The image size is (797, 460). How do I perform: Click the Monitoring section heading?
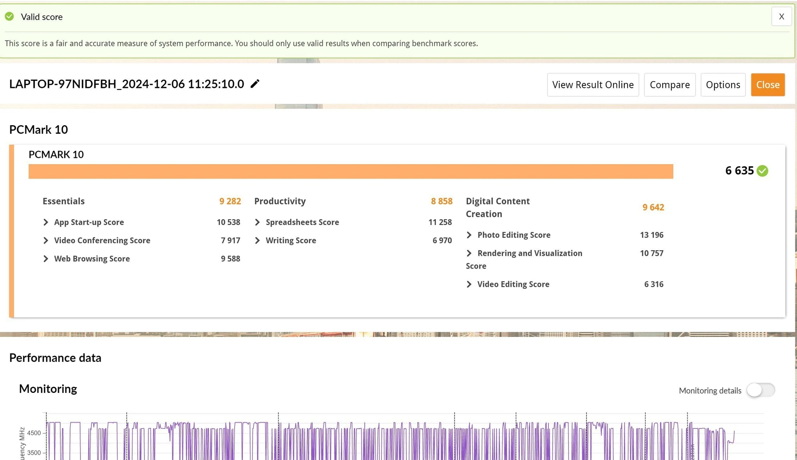[48, 389]
